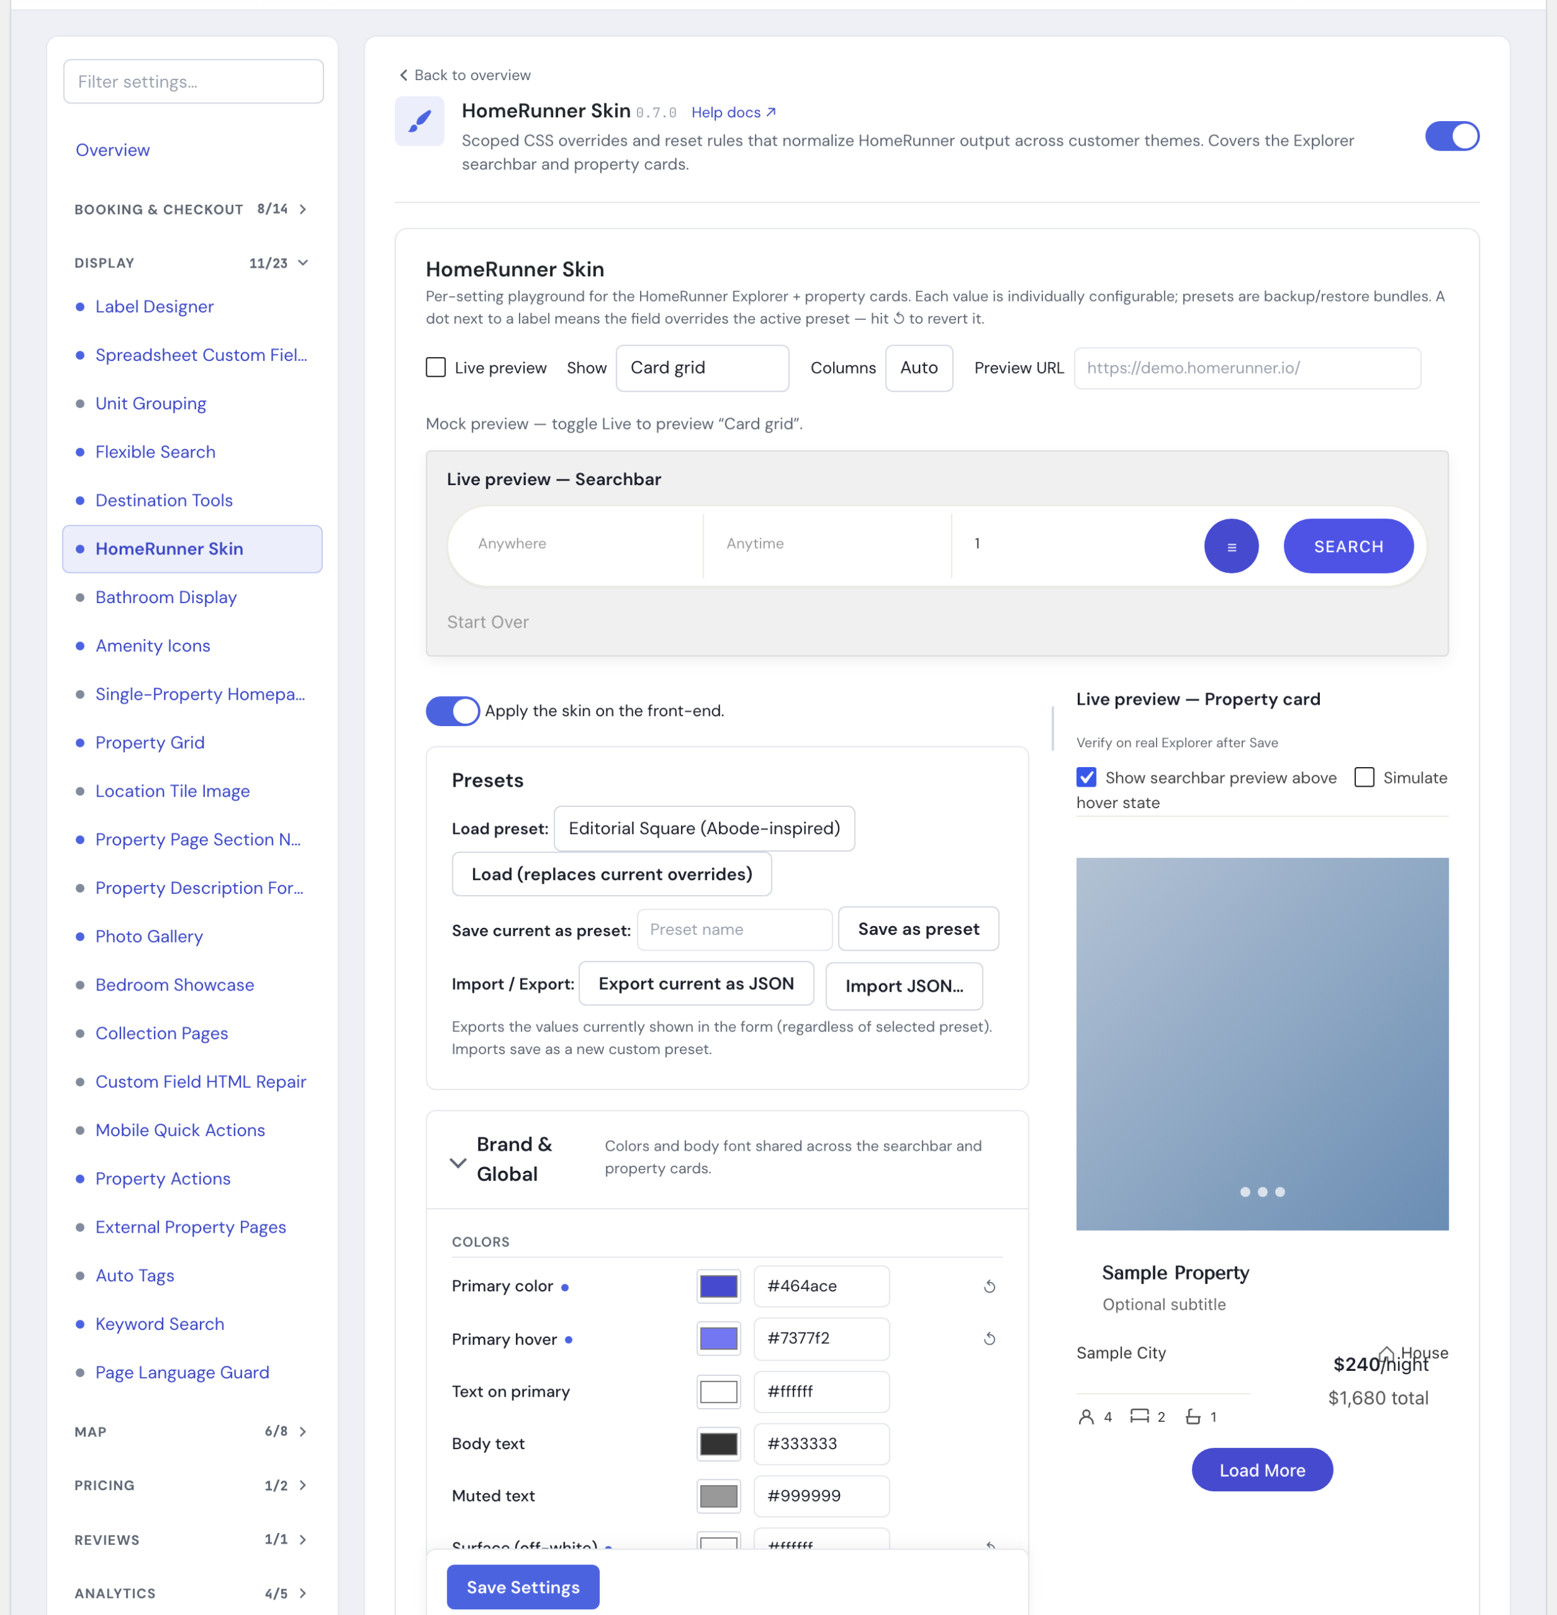Toggle the HomeRunner Skin module switch
1557x1615 pixels.
pyautogui.click(x=1452, y=136)
